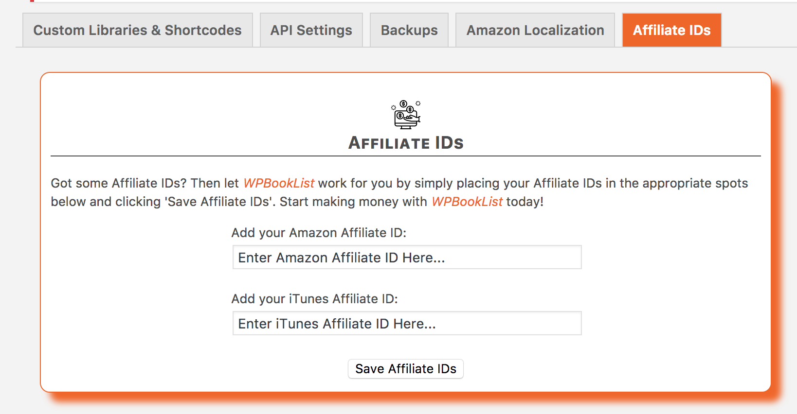This screenshot has width=797, height=414.
Task: Click the 'Add your Amazon Affiliate ID' label
Action: 319,233
